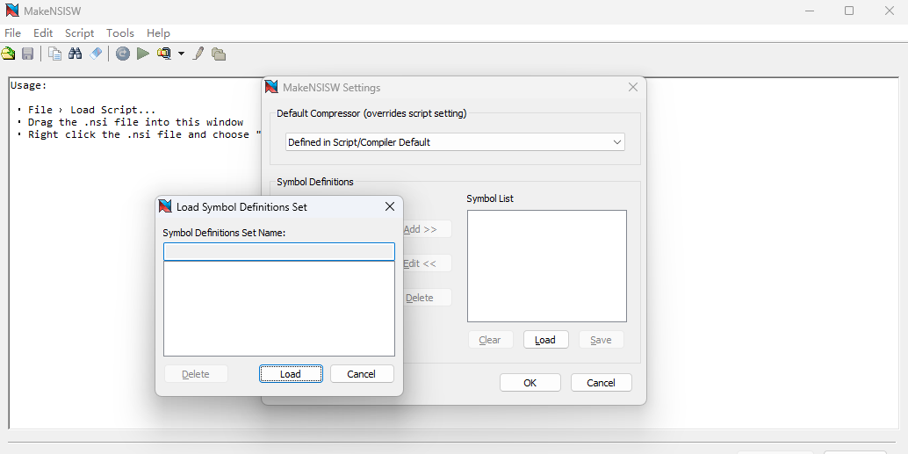The height and width of the screenshot is (454, 908).
Task: Click the Recompile toolbar icon
Action: pyautogui.click(x=123, y=54)
